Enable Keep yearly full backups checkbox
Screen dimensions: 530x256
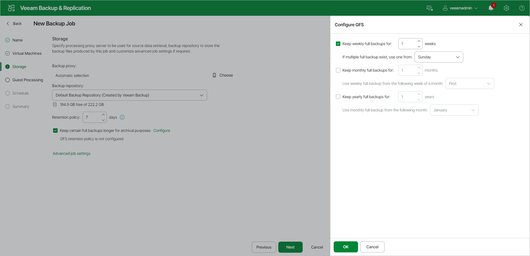point(338,97)
